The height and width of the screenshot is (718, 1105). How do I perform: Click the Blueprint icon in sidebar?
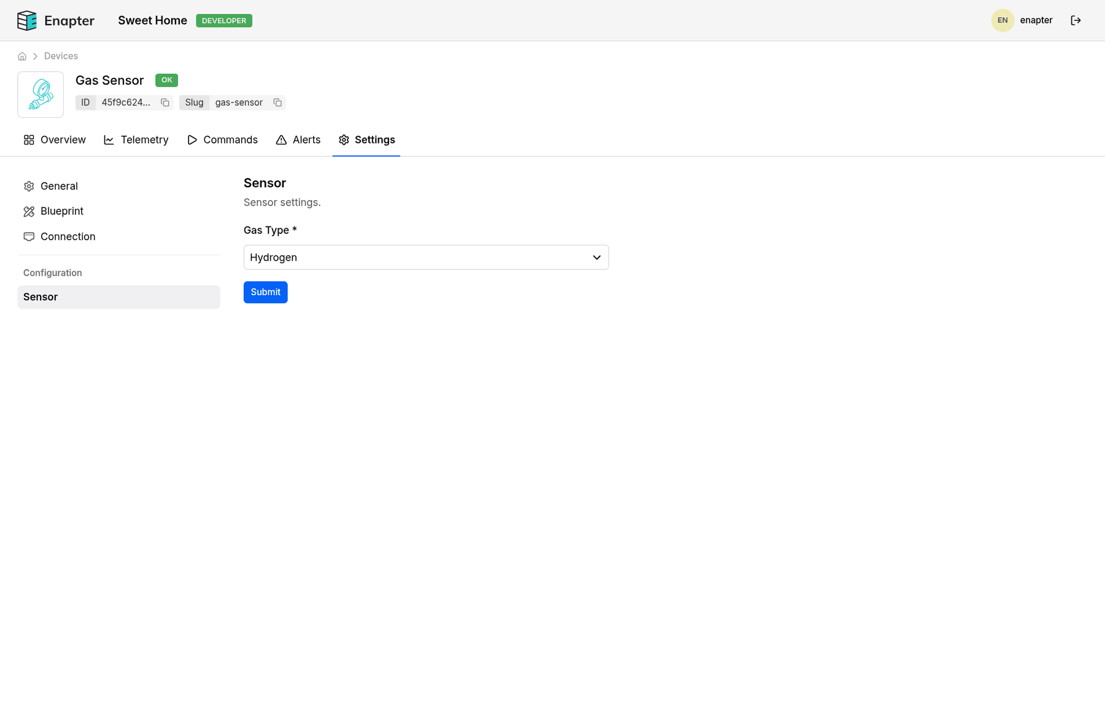pos(29,211)
